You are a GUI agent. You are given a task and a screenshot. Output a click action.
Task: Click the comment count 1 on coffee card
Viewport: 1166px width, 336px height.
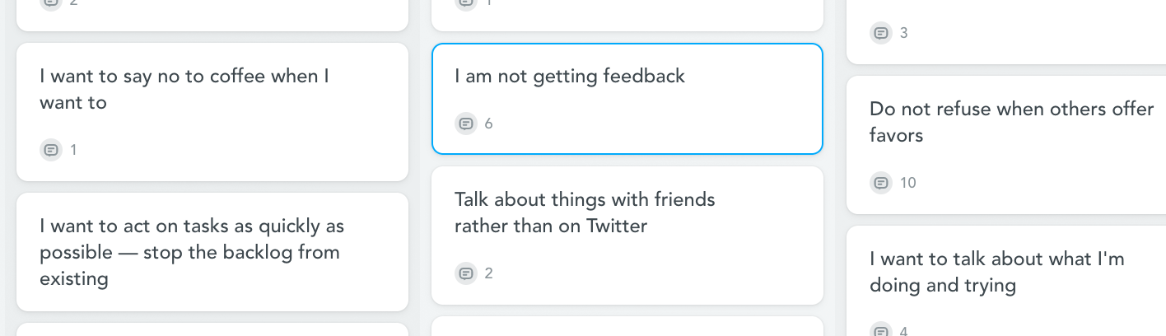point(73,150)
